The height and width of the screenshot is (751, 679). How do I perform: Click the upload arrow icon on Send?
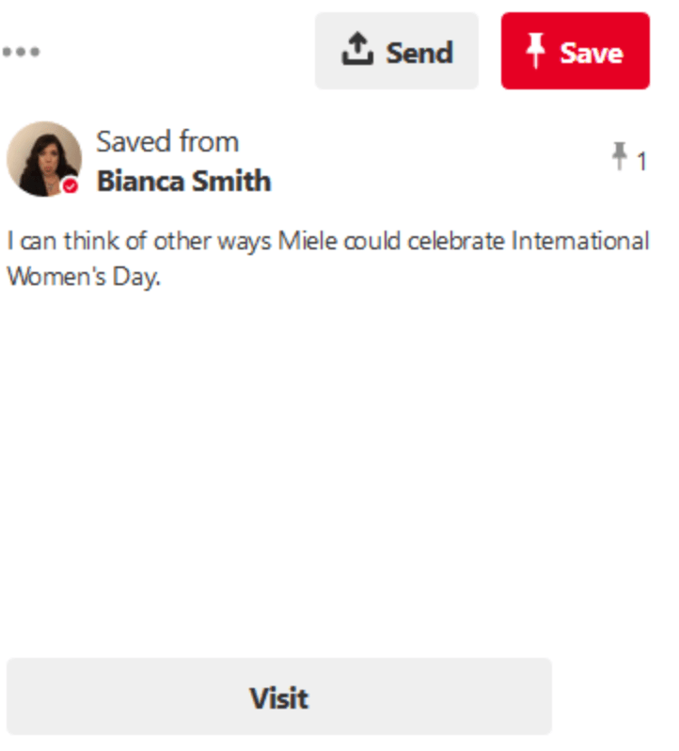pos(357,51)
